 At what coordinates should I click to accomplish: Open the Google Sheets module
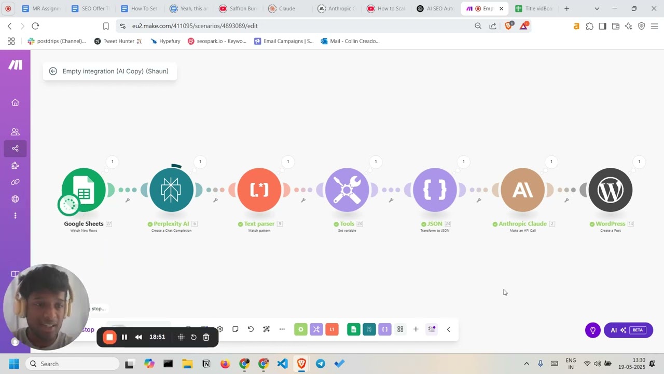point(84,190)
